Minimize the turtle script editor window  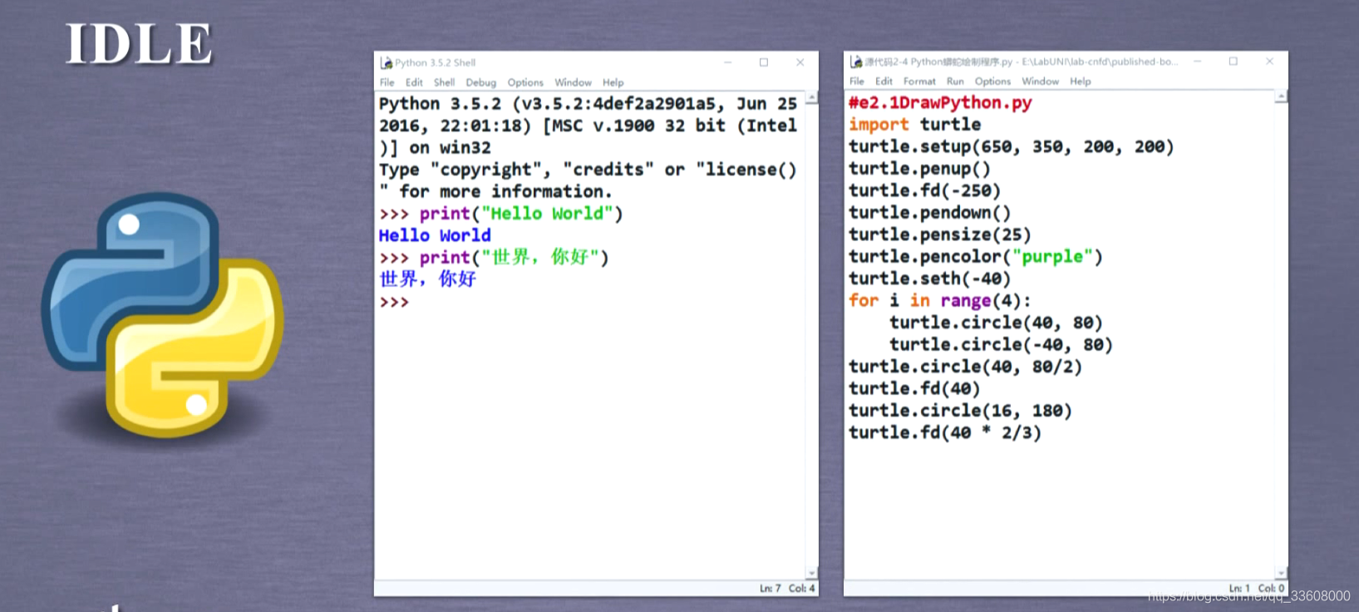pos(1198,62)
